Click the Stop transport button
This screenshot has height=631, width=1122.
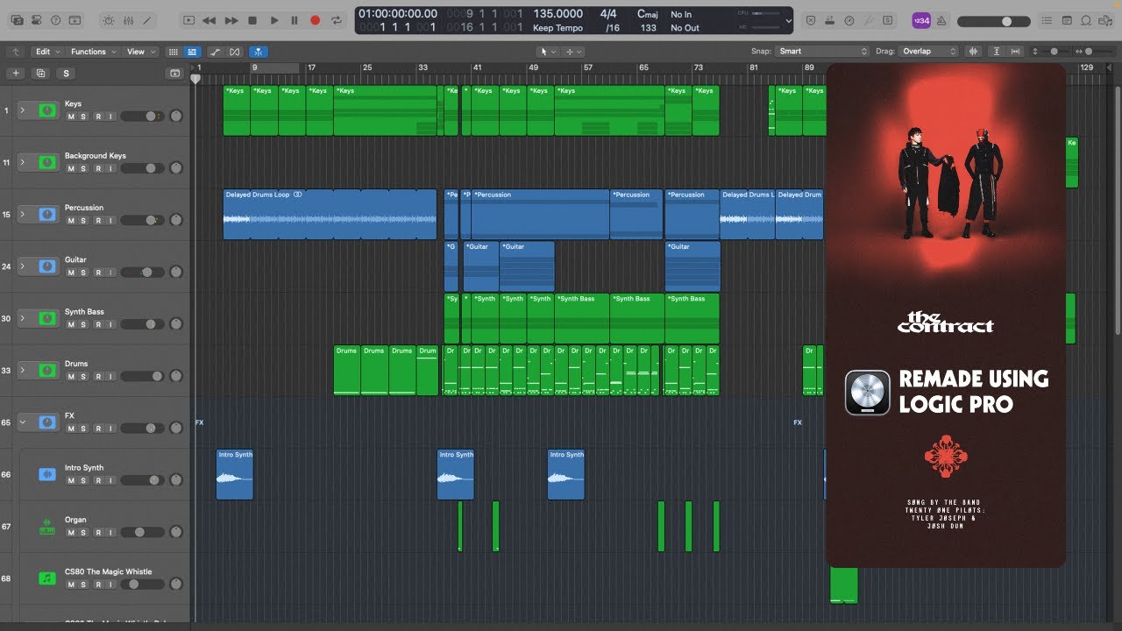pyautogui.click(x=252, y=19)
